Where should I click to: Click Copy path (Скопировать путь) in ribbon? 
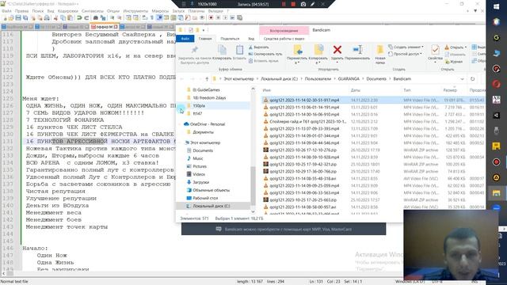click(x=265, y=54)
